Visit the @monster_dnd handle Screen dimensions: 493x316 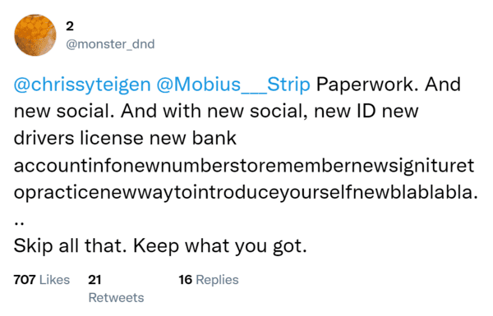point(110,44)
